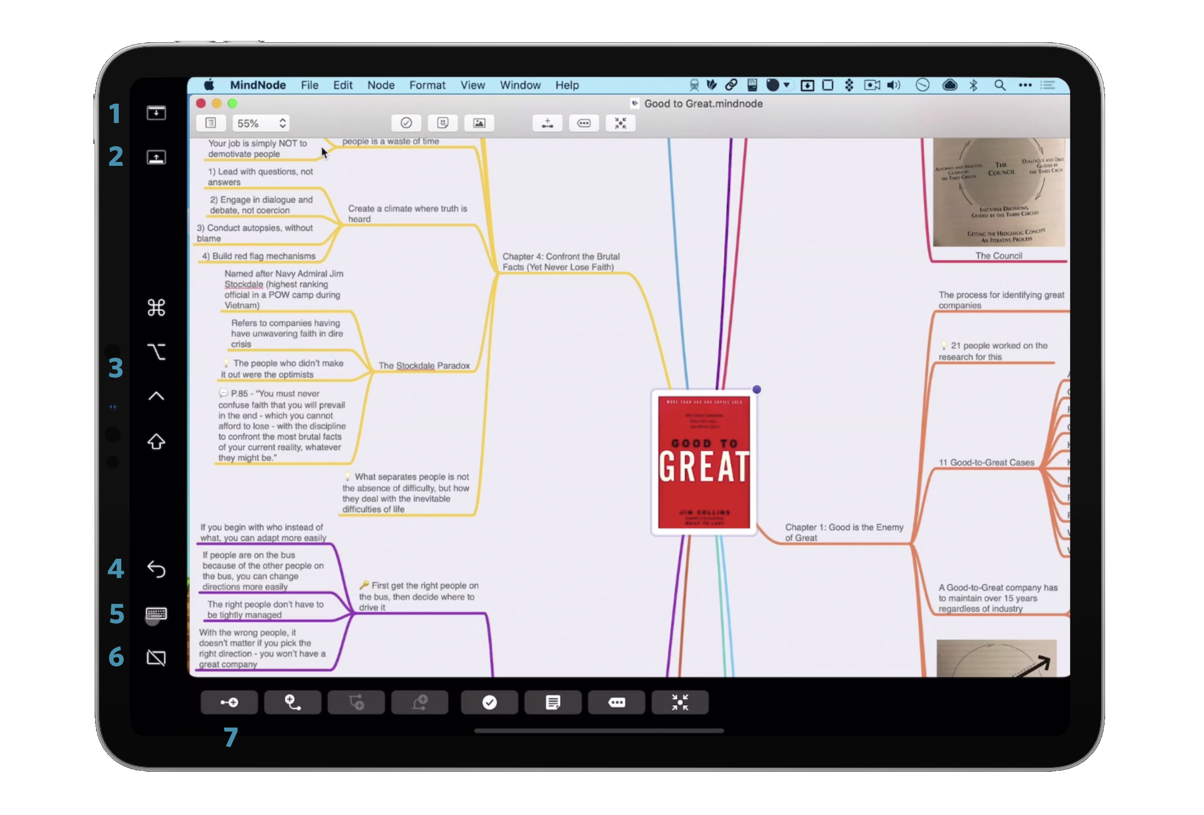Click the train icon in menu bar
The image size is (1204, 815).
[694, 85]
